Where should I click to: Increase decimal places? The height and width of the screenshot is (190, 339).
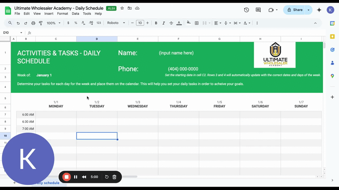point(91,23)
